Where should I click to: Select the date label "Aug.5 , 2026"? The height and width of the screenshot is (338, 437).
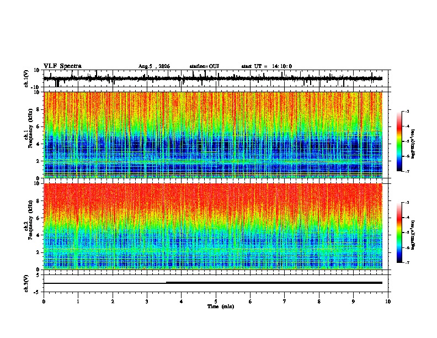coord(154,66)
